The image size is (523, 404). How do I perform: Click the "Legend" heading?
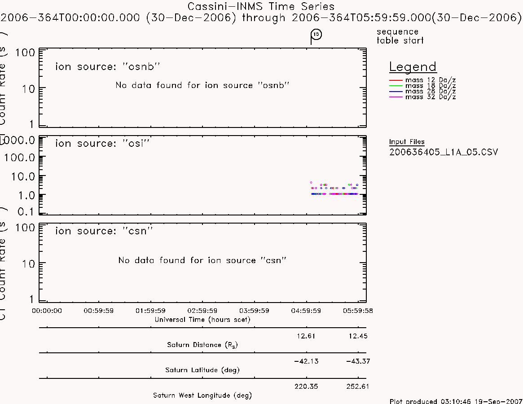click(413, 67)
